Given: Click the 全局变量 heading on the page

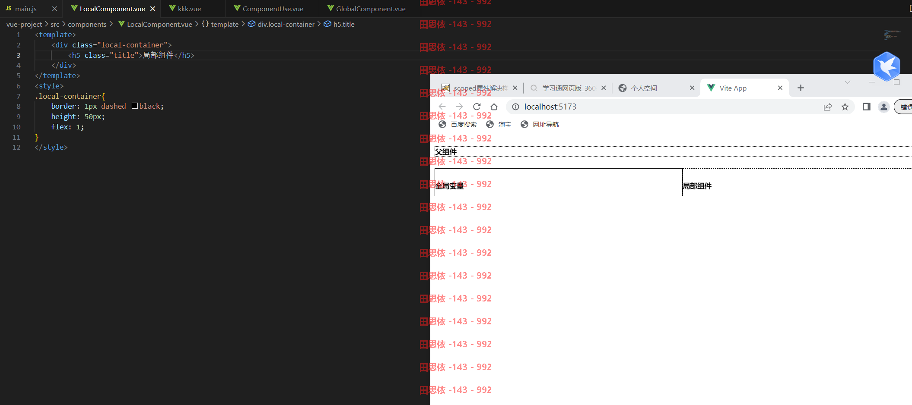Looking at the screenshot, I should click(x=449, y=186).
